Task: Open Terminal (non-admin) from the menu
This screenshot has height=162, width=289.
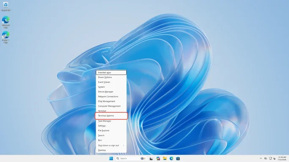Action: tap(111, 111)
